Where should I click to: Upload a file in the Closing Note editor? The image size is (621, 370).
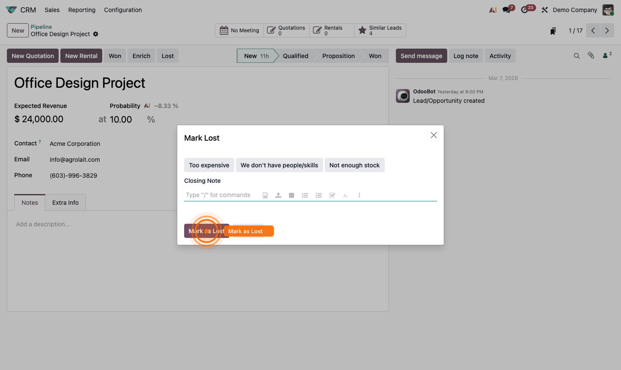(278, 195)
